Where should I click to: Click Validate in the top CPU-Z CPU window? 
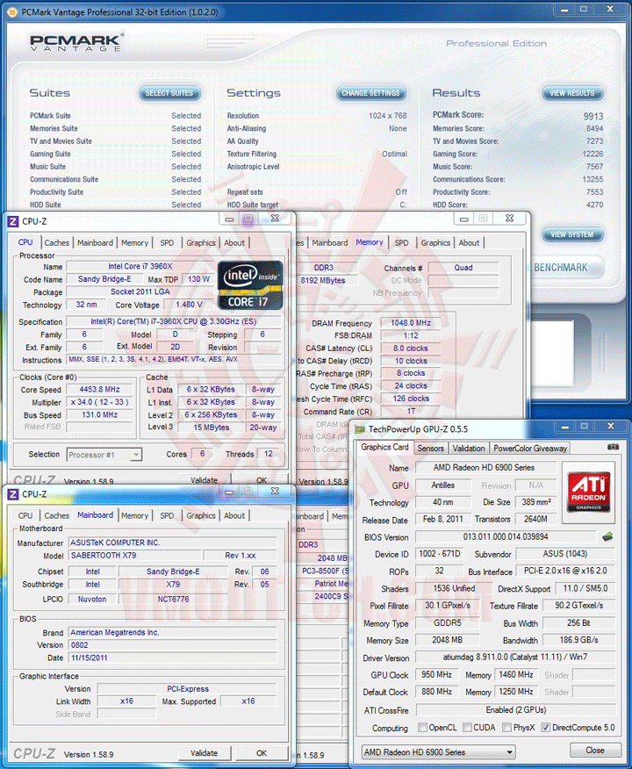coord(204,479)
